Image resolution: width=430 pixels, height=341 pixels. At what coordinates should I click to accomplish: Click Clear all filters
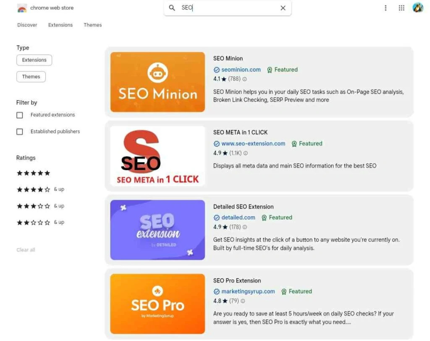pos(26,250)
